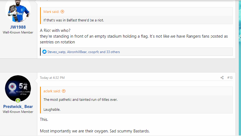Expand quoted text 'If that's was in Belfast'
241x136 pixels.
coord(74,20)
